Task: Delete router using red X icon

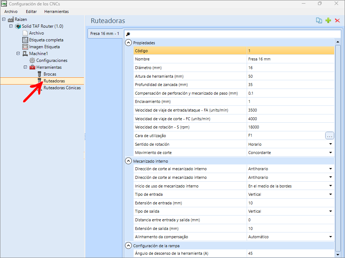Action: [337, 21]
